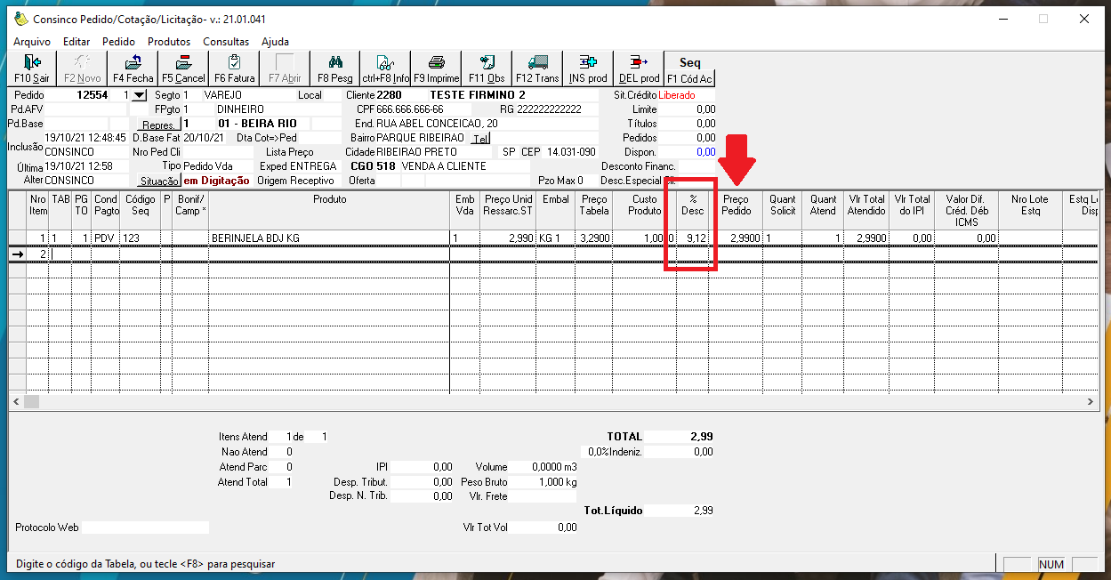
Task: Click the F6 Fatura clipboard icon
Action: tap(234, 62)
